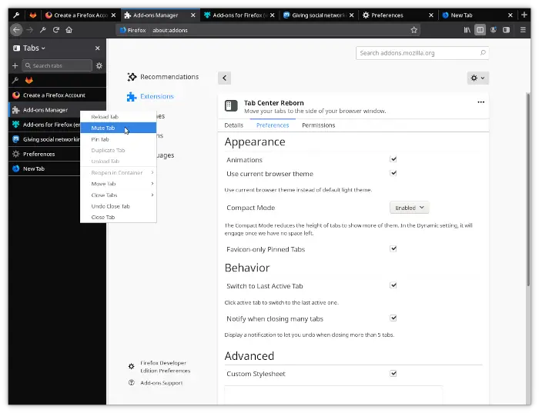Focus the Search tabs field in sidebar
Image resolution: width=539 pixels, height=413 pixels.
click(57, 65)
